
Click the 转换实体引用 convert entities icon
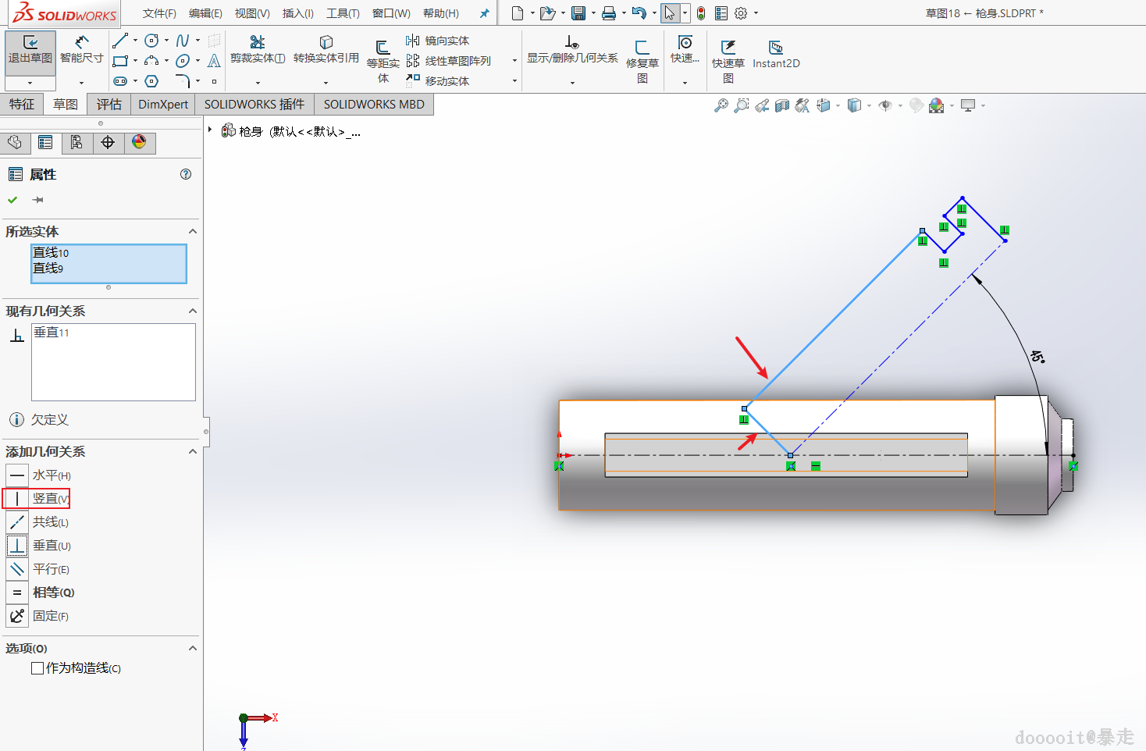pyautogui.click(x=326, y=43)
